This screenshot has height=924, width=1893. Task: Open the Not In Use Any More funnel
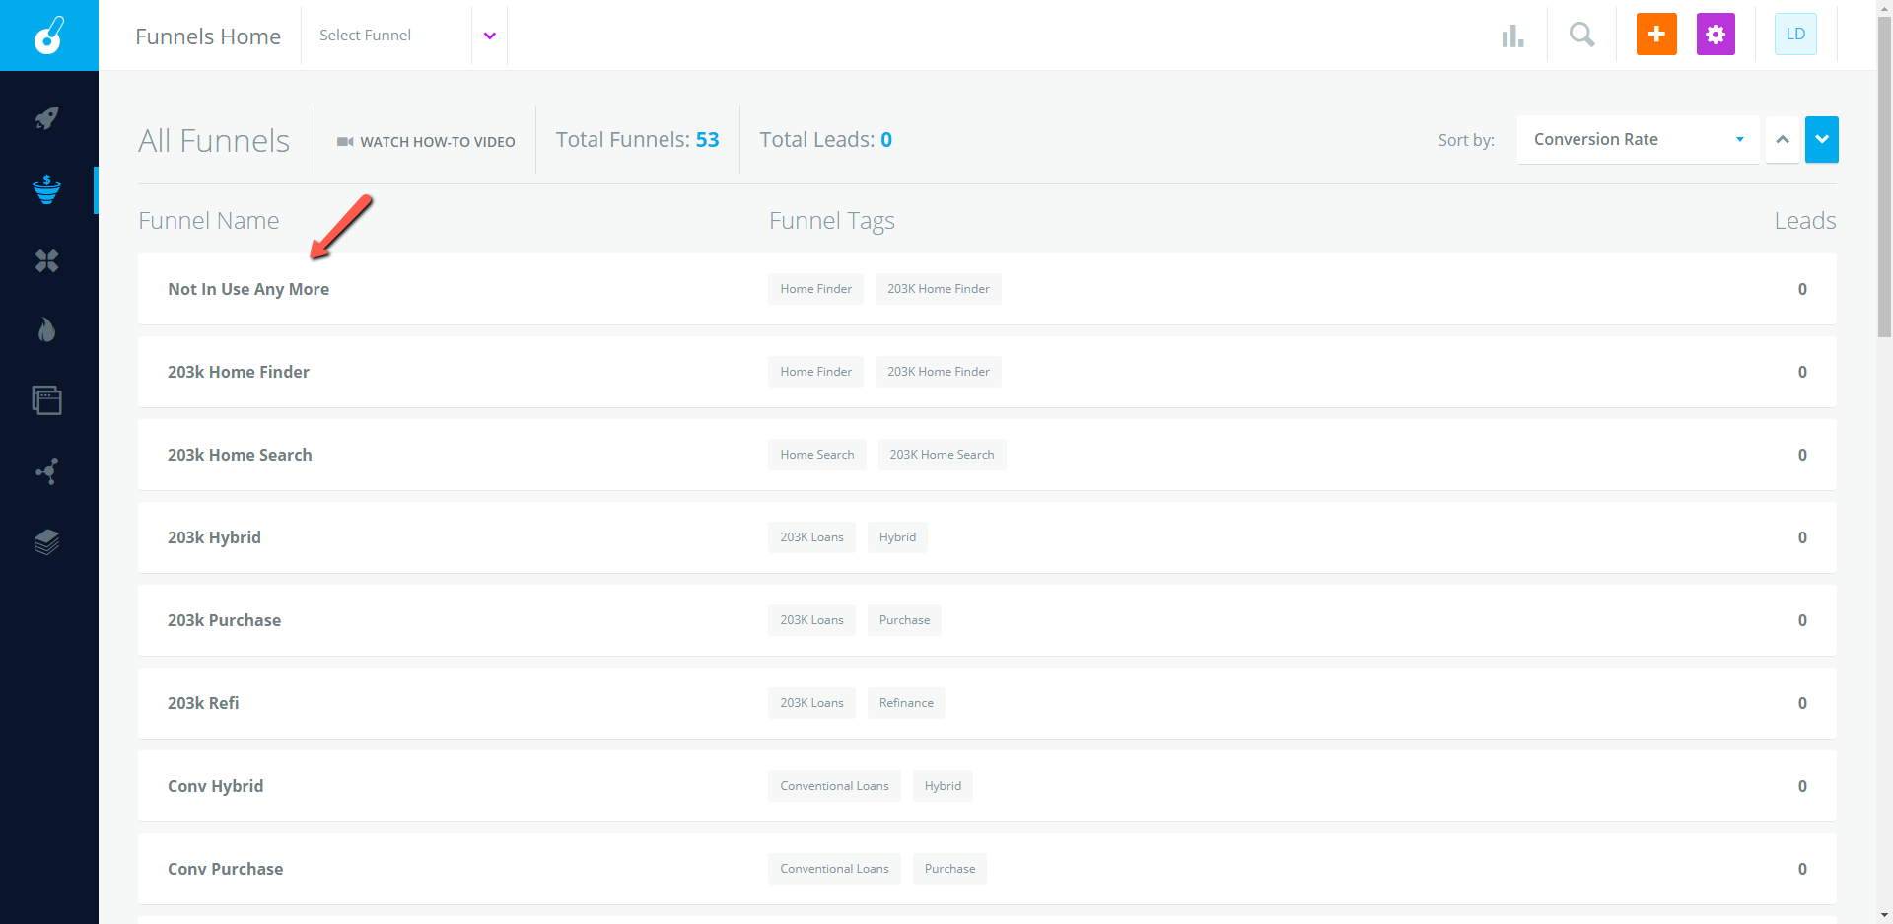248,289
